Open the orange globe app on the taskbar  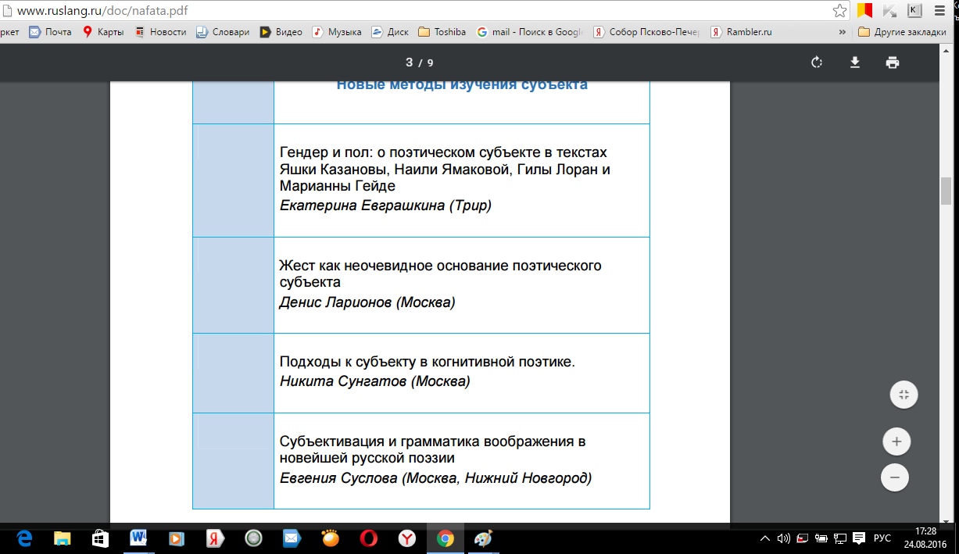pos(331,538)
